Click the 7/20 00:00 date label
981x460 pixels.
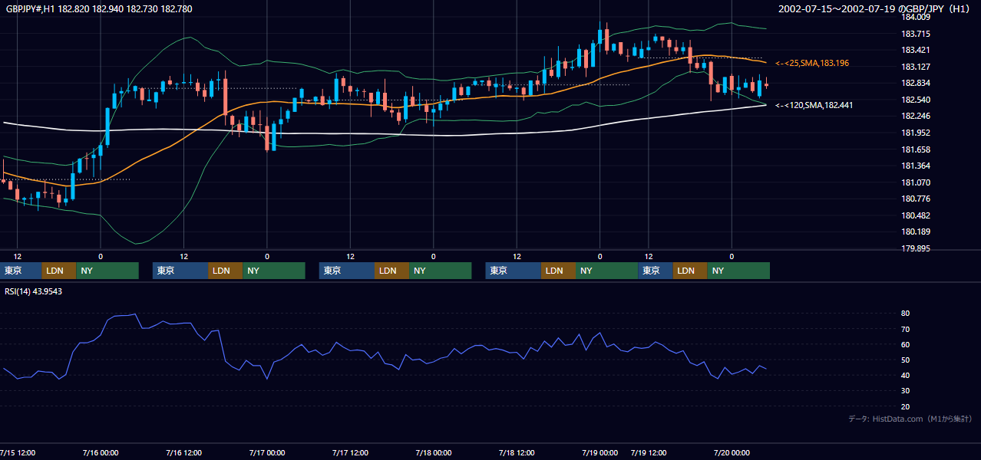pos(732,453)
